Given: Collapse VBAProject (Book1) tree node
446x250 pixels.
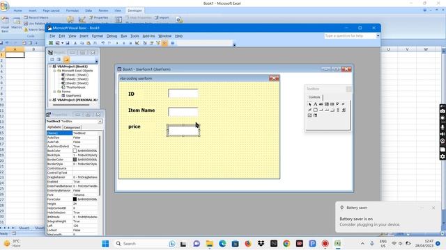Looking at the screenshot, I should 50,67.
